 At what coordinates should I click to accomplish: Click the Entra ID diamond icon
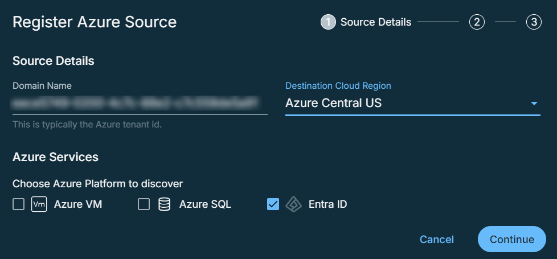(294, 204)
